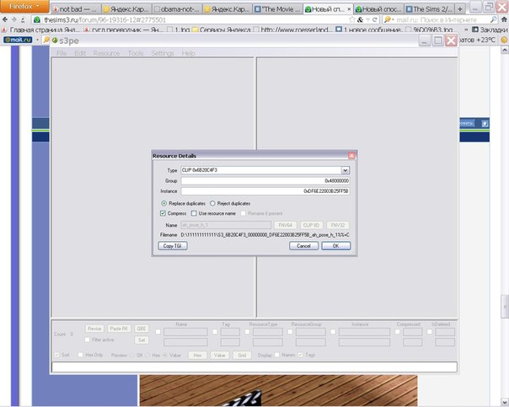Image resolution: width=509 pixels, height=407 pixels.
Task: Click the s3pe application icon in title bar
Action: 56,40
